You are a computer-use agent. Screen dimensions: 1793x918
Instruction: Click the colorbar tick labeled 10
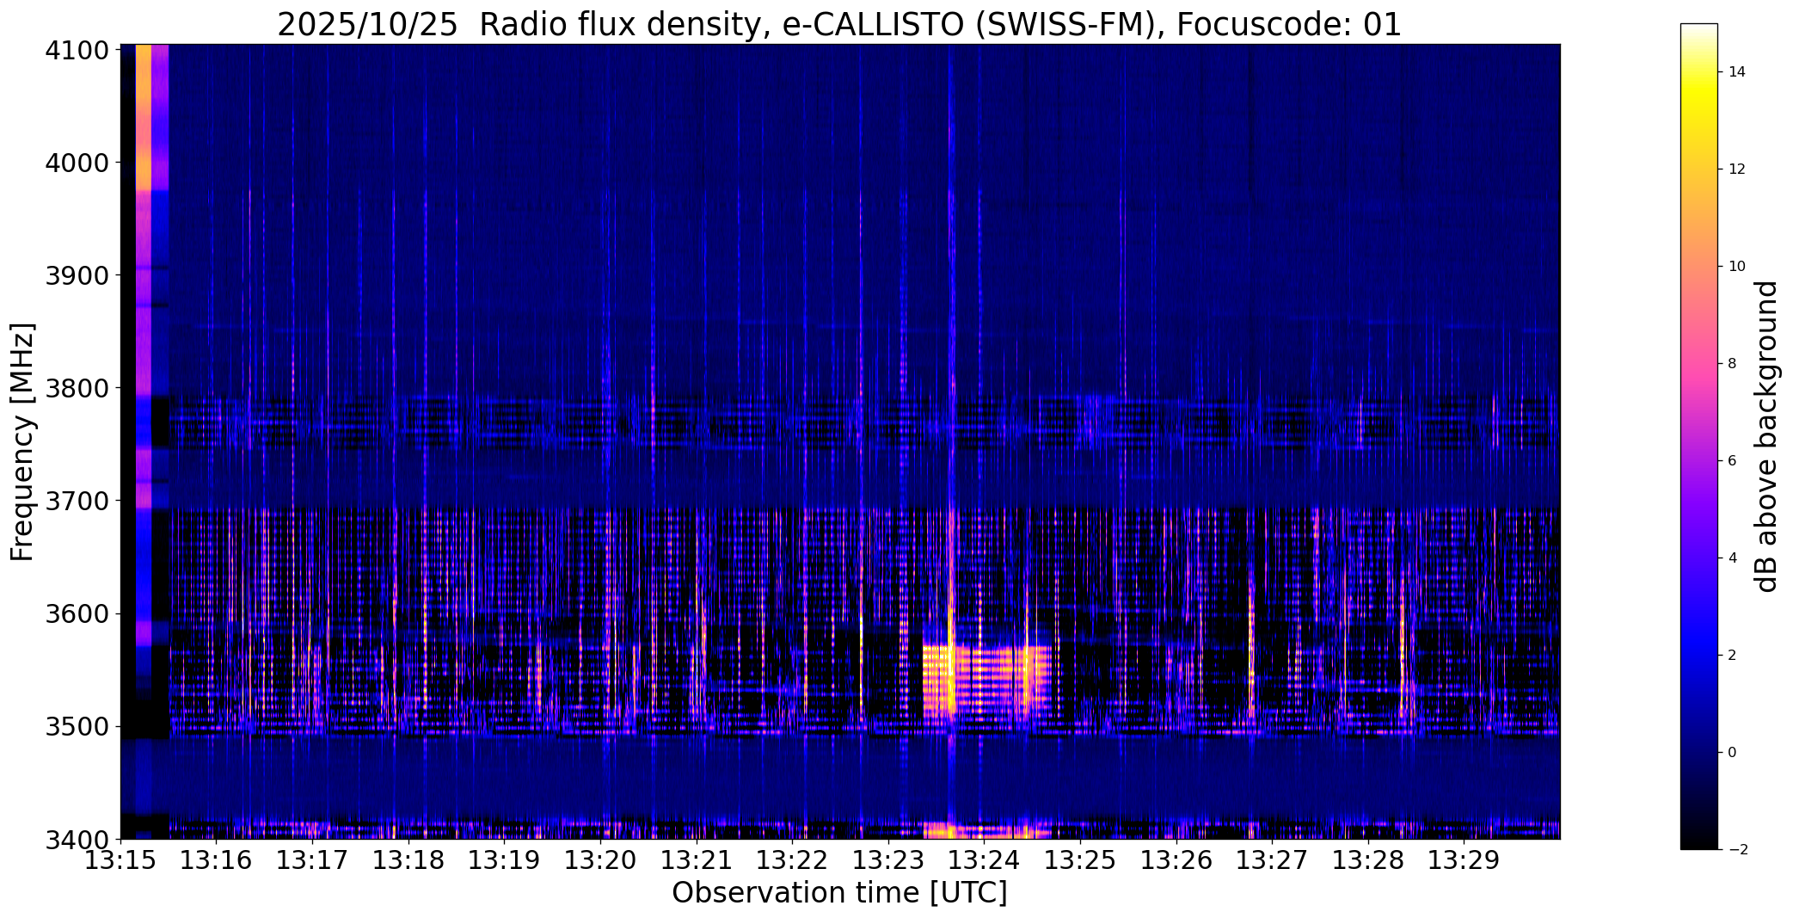click(x=1737, y=267)
